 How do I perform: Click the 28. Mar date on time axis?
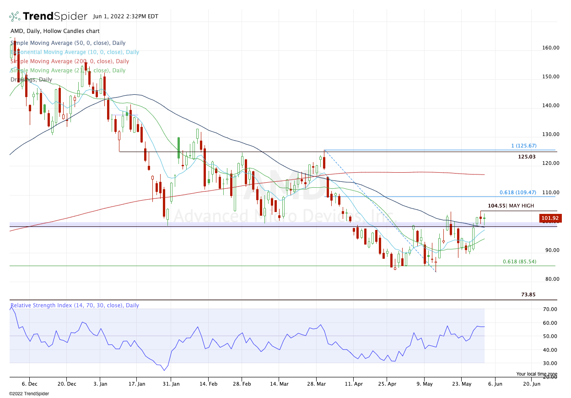coord(317,383)
